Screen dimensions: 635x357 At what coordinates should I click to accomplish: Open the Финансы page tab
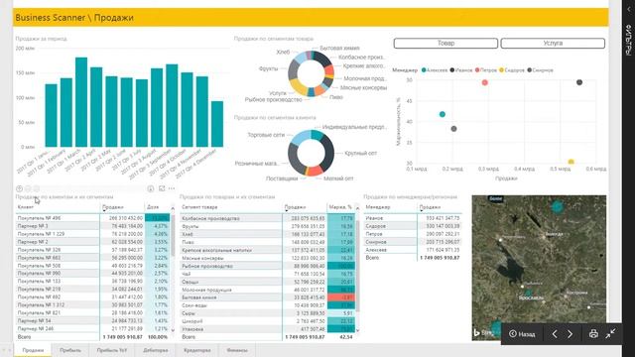coord(237,350)
